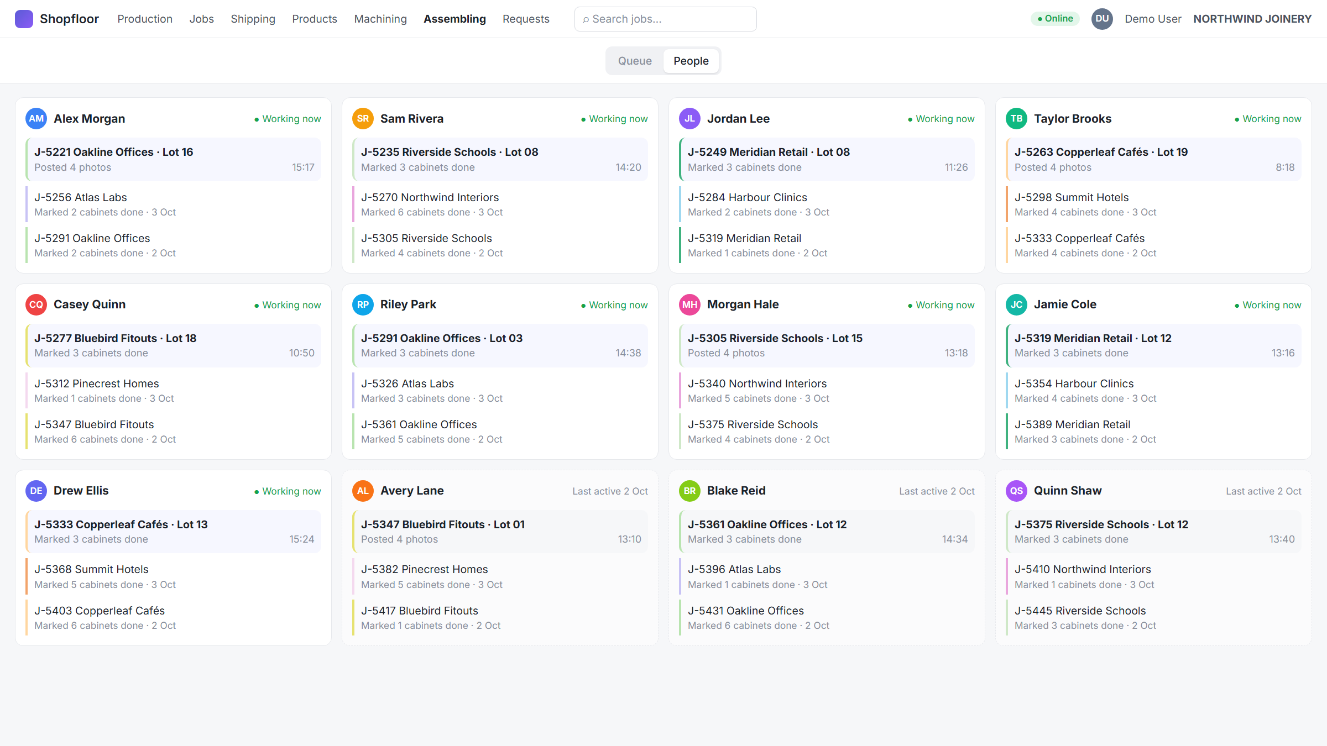Image resolution: width=1327 pixels, height=746 pixels.
Task: Open the Demo User name
Action: pos(1153,19)
